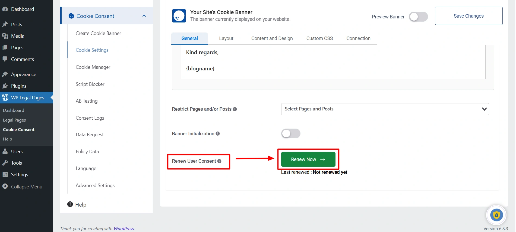Select Script Blocker in the submenu
Screen dimensions: 516x232
(90, 84)
